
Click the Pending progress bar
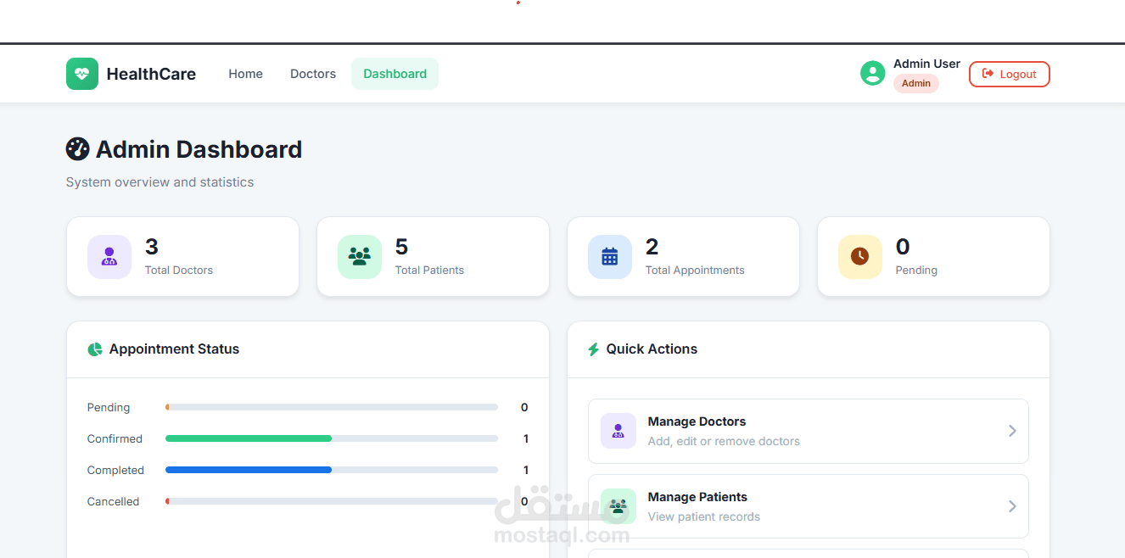[x=332, y=407]
